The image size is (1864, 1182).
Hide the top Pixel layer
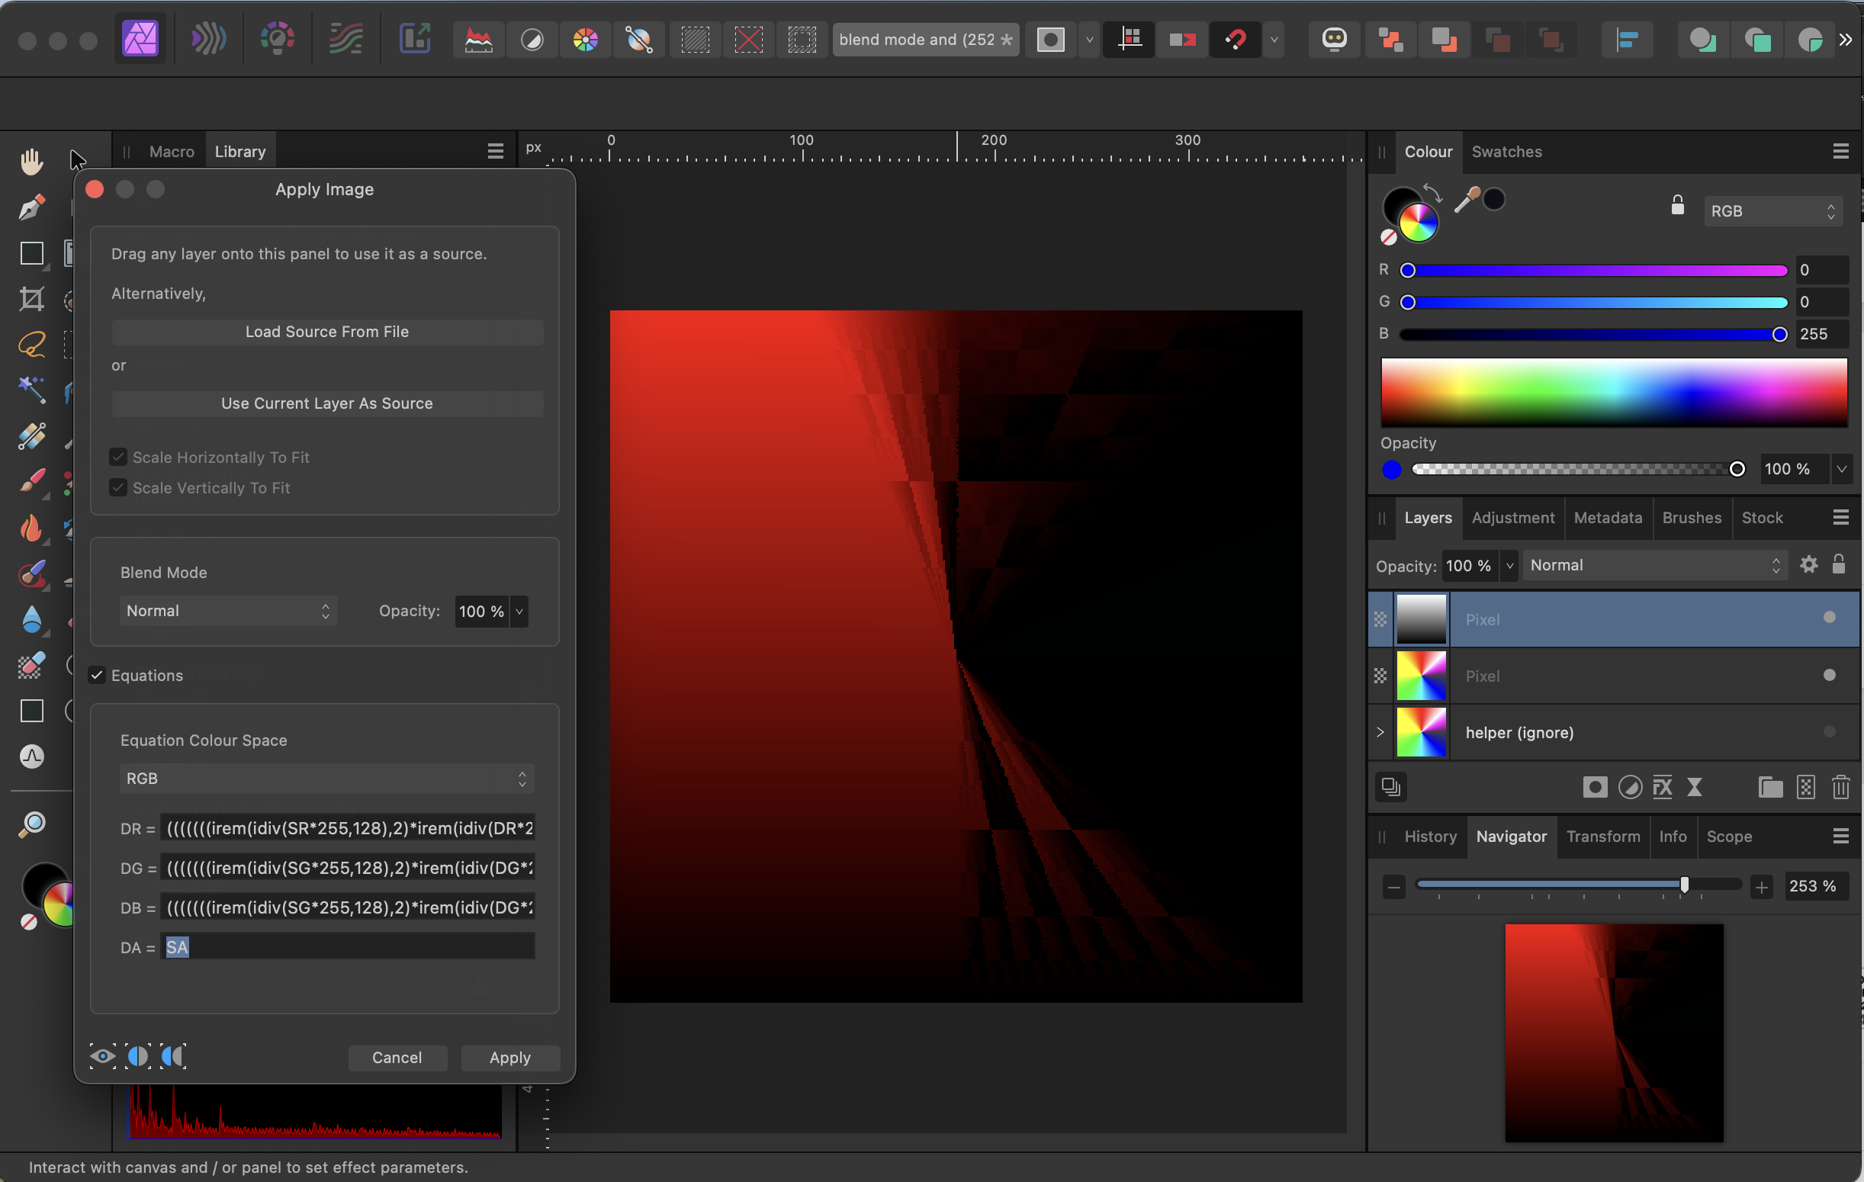point(1829,618)
